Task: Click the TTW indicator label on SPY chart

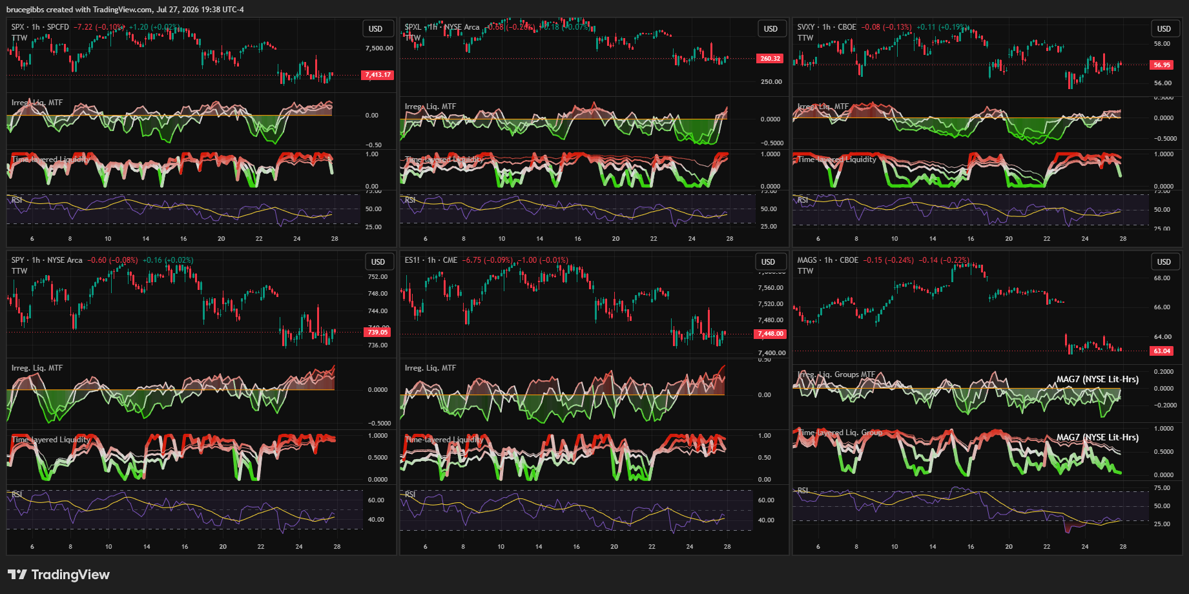Action: (x=19, y=271)
